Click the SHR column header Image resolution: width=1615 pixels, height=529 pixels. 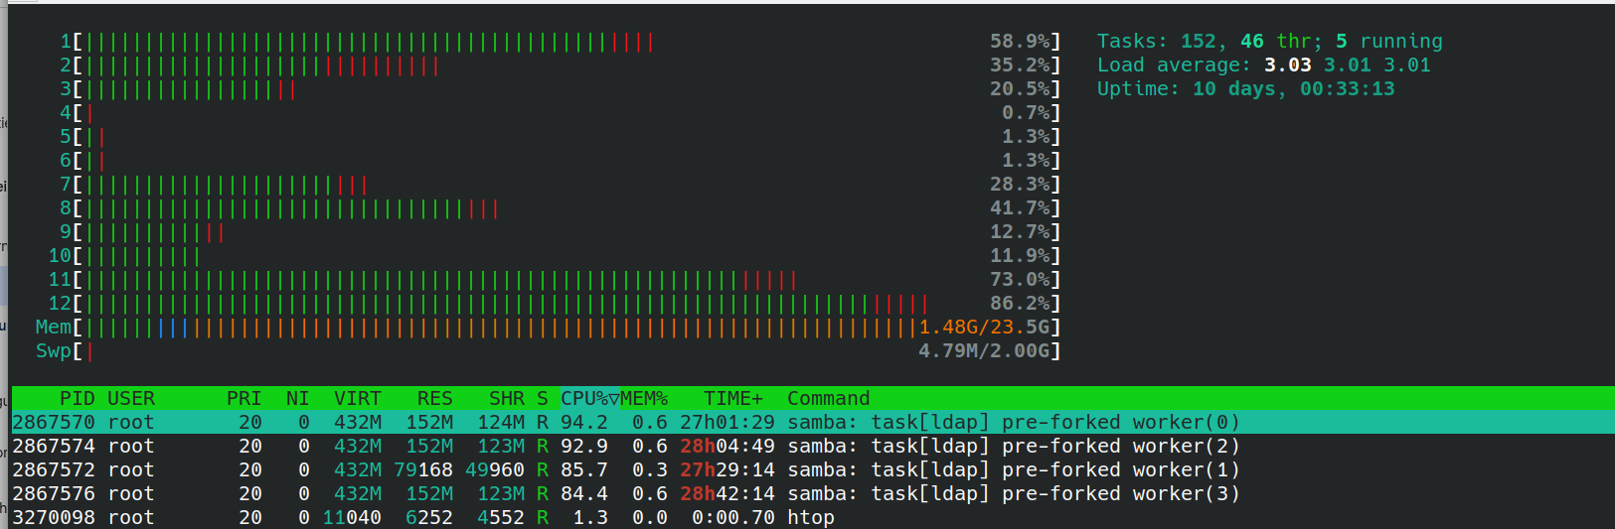click(x=506, y=398)
